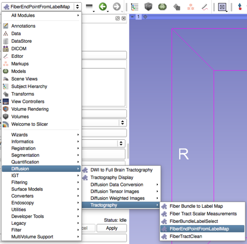The width and height of the screenshot is (247, 244).
Task: Click the pin icon in 3D view bar
Action: 132,17
